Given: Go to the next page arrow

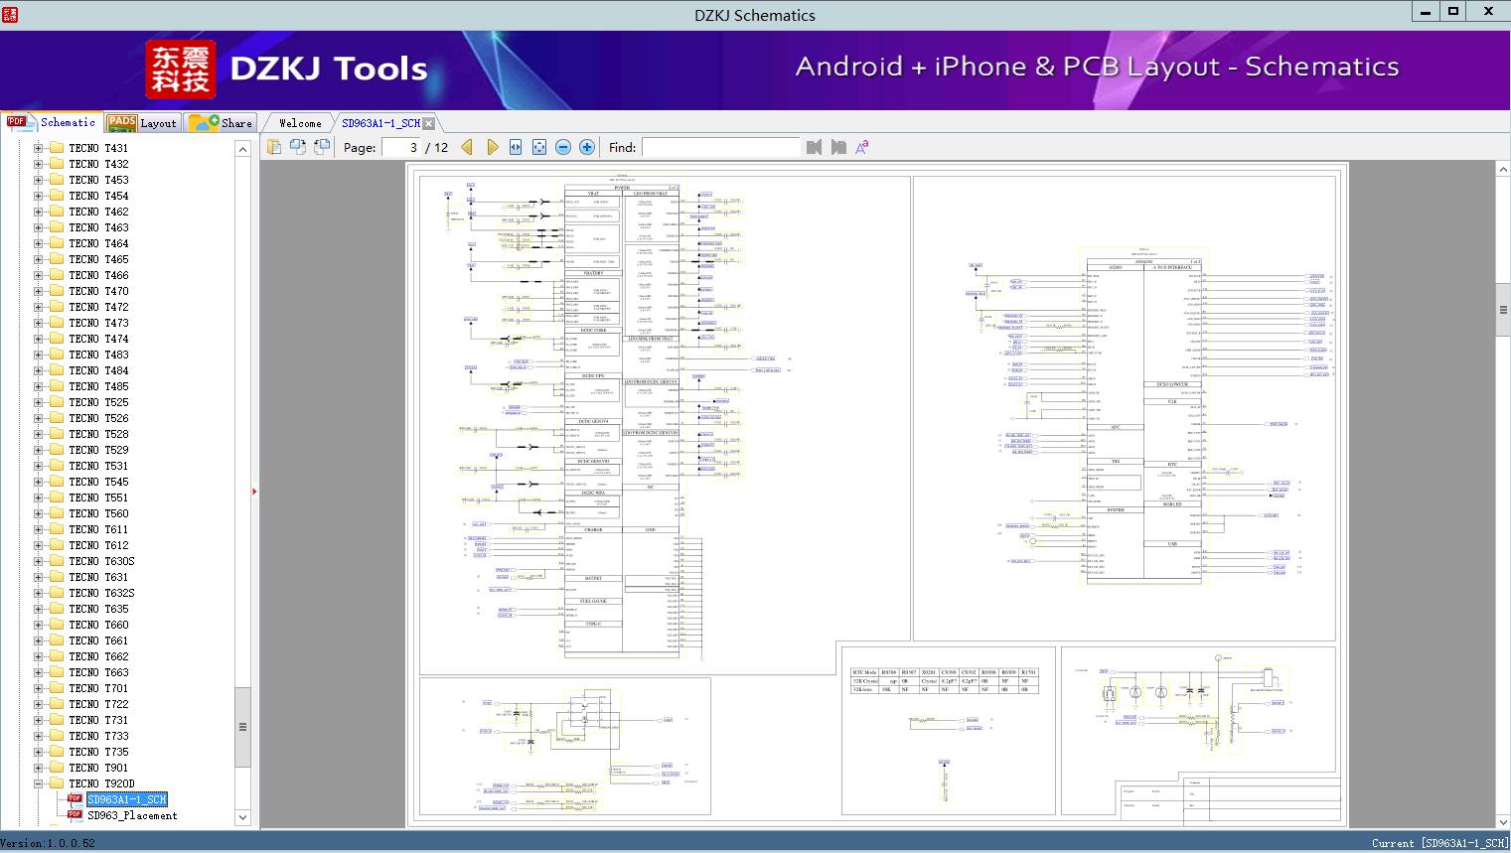Looking at the screenshot, I should click(x=492, y=147).
